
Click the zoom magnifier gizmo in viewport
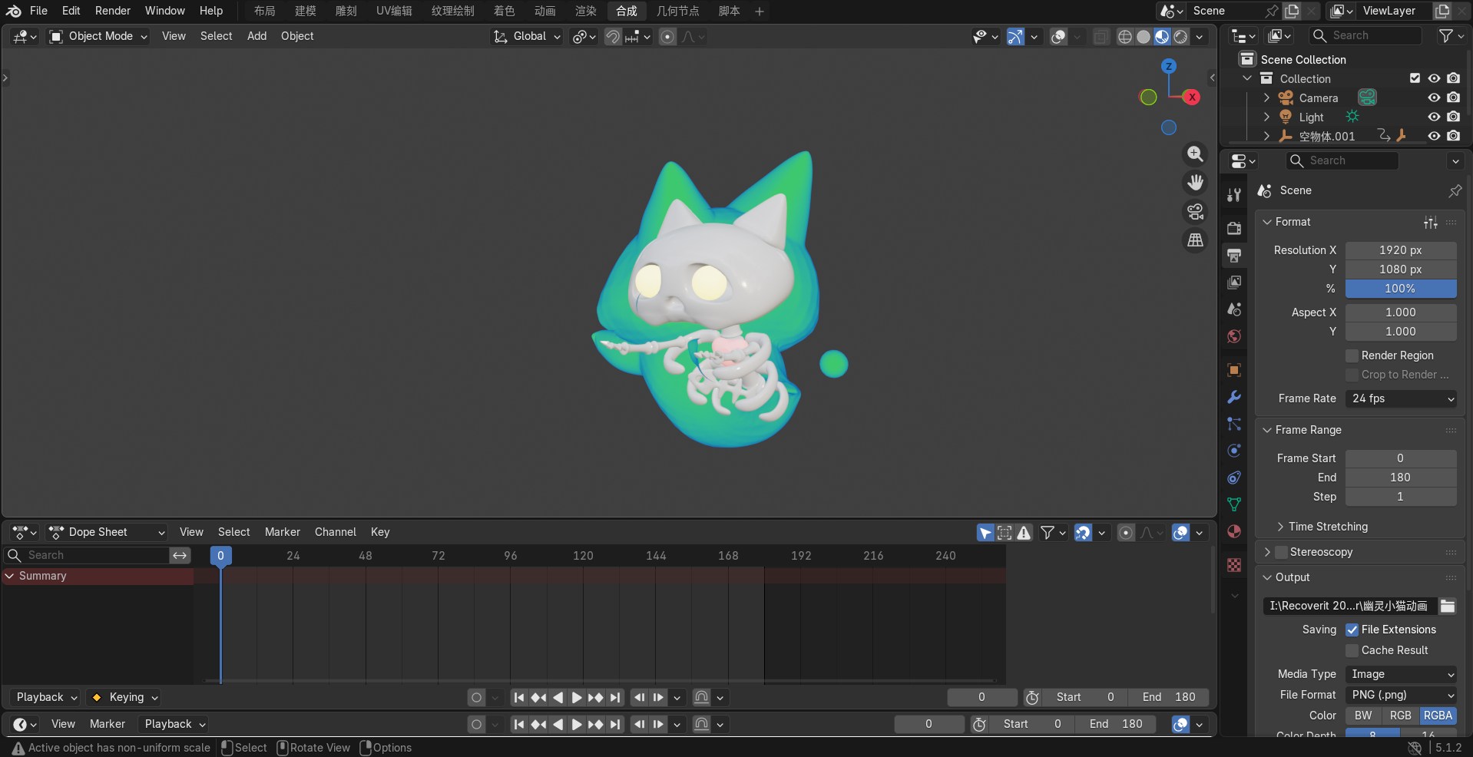(1195, 154)
